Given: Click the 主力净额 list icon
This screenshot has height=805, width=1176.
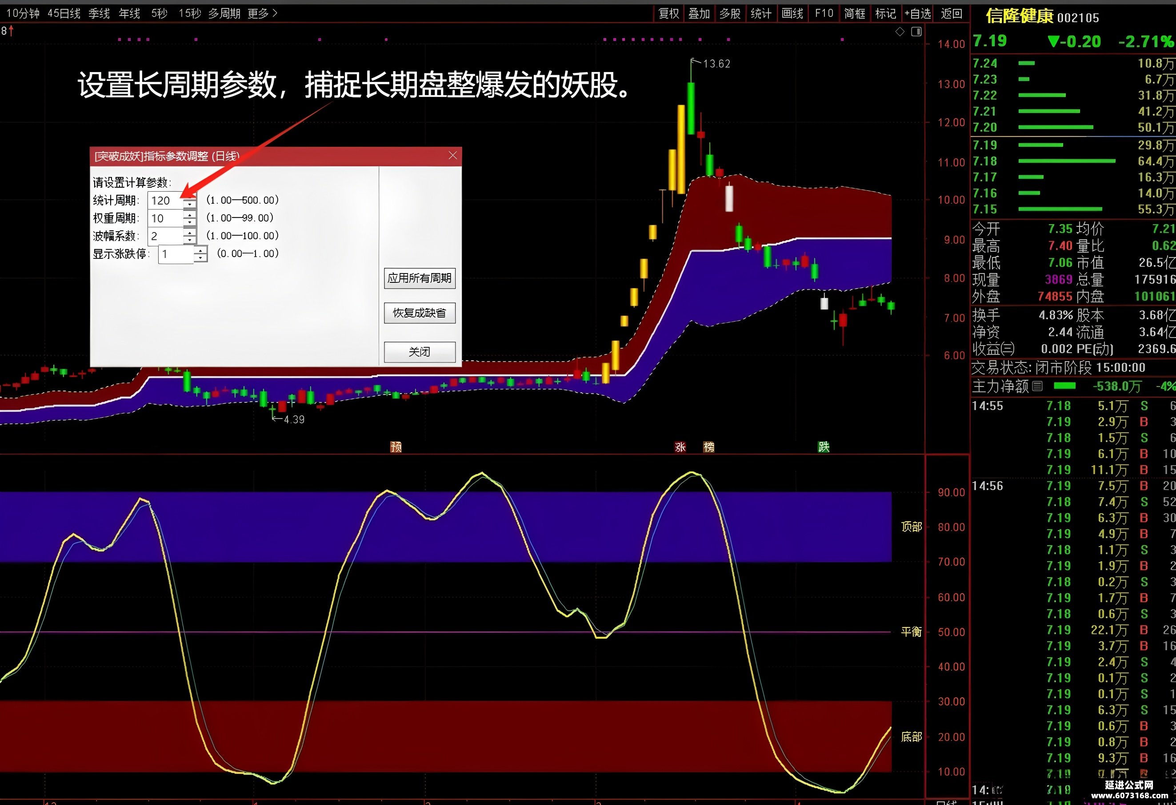Looking at the screenshot, I should [x=1037, y=386].
